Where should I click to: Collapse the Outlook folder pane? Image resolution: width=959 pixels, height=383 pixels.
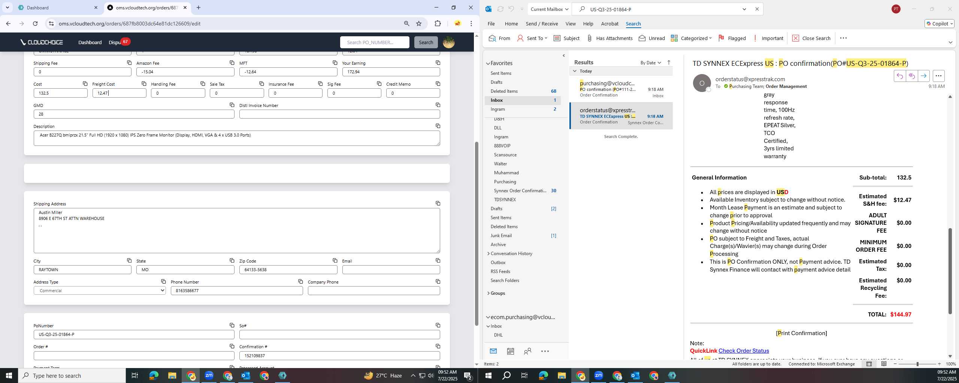564,56
